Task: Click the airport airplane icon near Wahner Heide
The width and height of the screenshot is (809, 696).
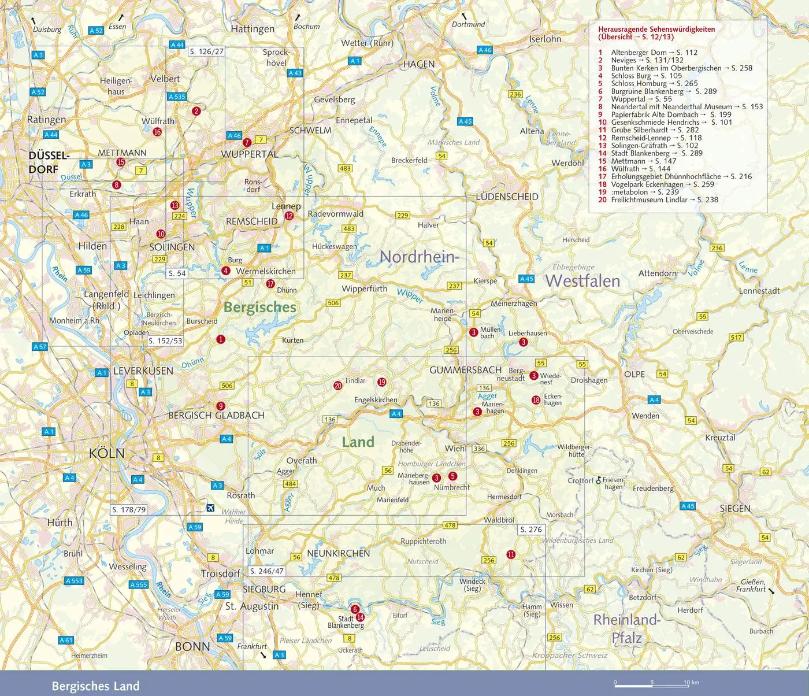Action: pos(210,508)
